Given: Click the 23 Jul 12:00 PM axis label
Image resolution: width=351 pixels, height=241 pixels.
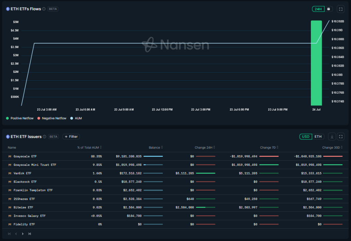Looking at the screenshot, I should pyautogui.click(x=162, y=110).
